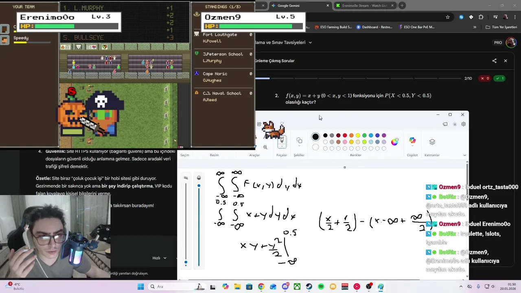Select the secondary white color circle
This screenshot has width=521, height=293.
(x=315, y=147)
